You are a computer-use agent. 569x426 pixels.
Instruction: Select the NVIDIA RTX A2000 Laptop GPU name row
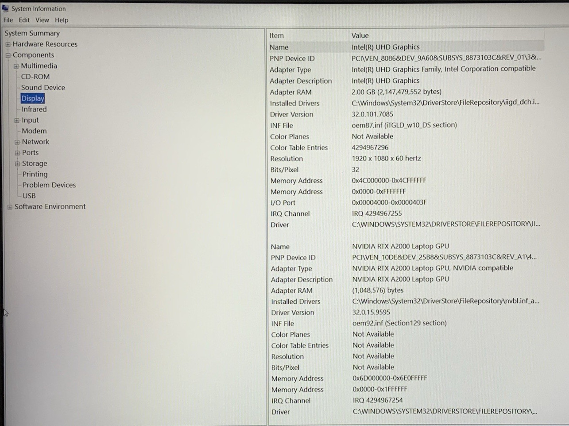point(401,246)
